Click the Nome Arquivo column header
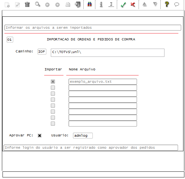The image size is (185, 179). pyautogui.click(x=82, y=69)
